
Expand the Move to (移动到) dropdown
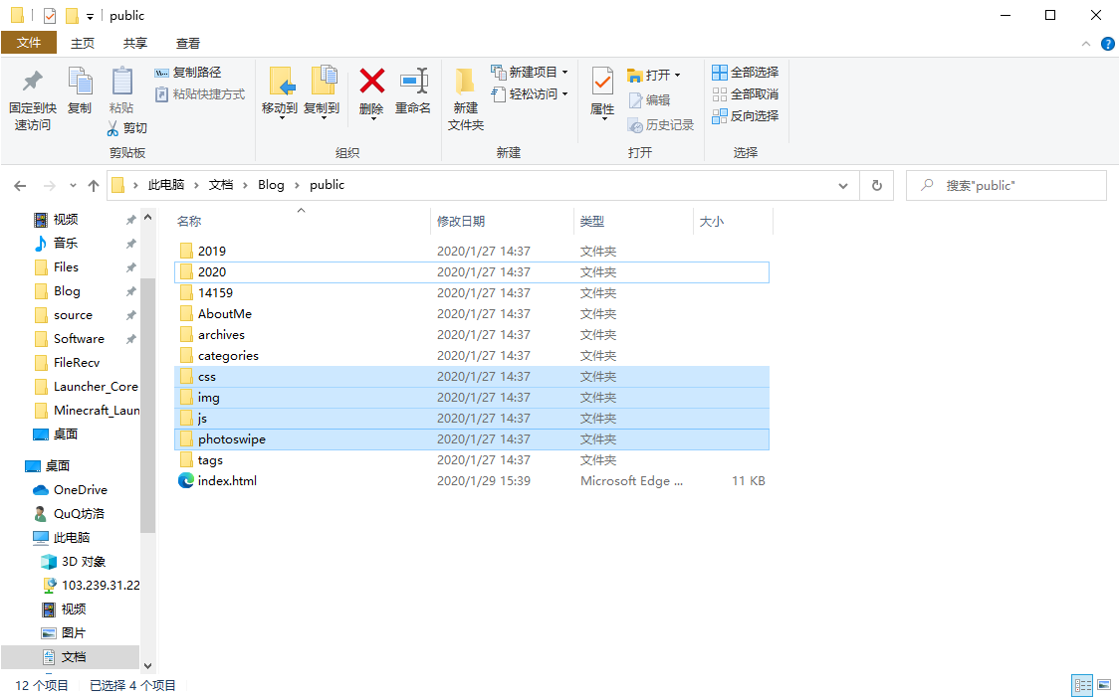point(280,118)
